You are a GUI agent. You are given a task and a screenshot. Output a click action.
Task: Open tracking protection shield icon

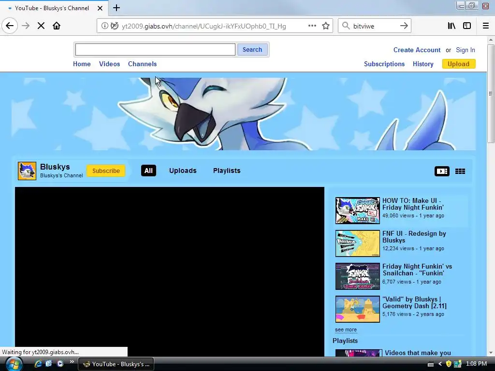[114, 26]
